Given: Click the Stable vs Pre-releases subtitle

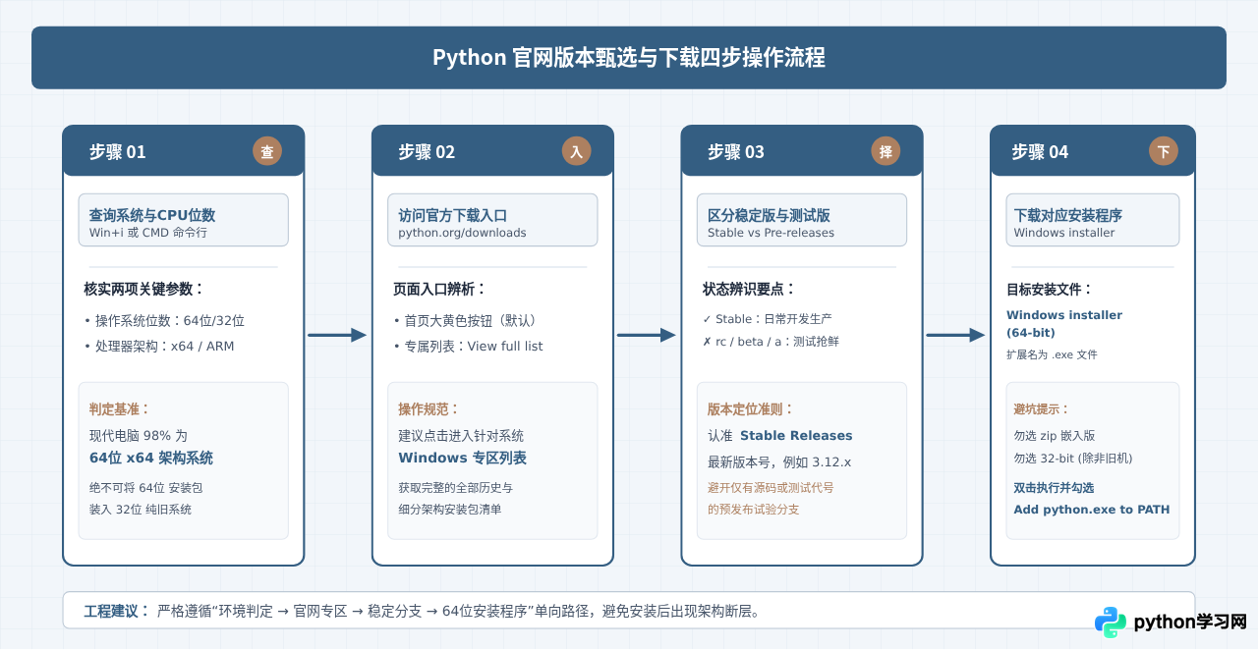Looking at the screenshot, I should [771, 234].
